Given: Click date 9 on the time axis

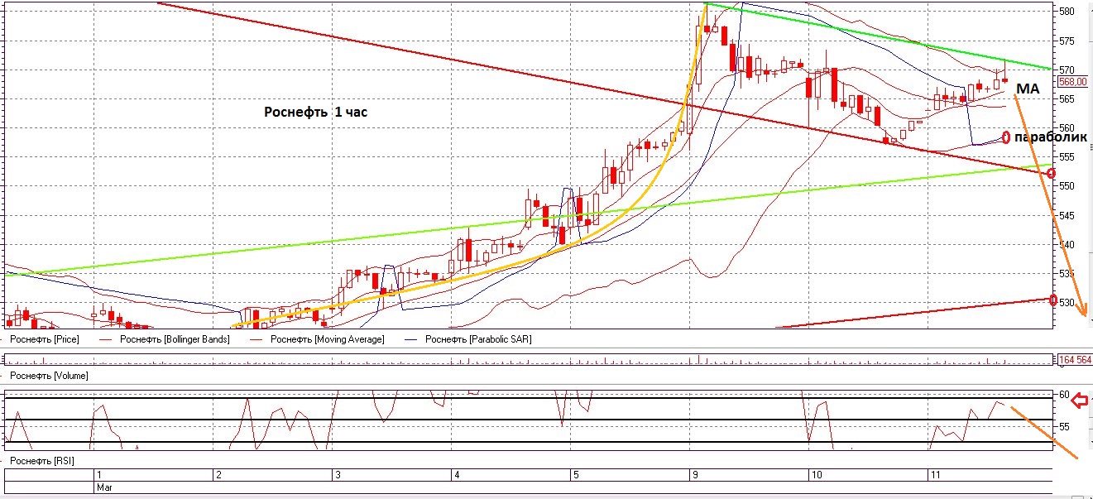Looking at the screenshot, I should click(x=693, y=475).
